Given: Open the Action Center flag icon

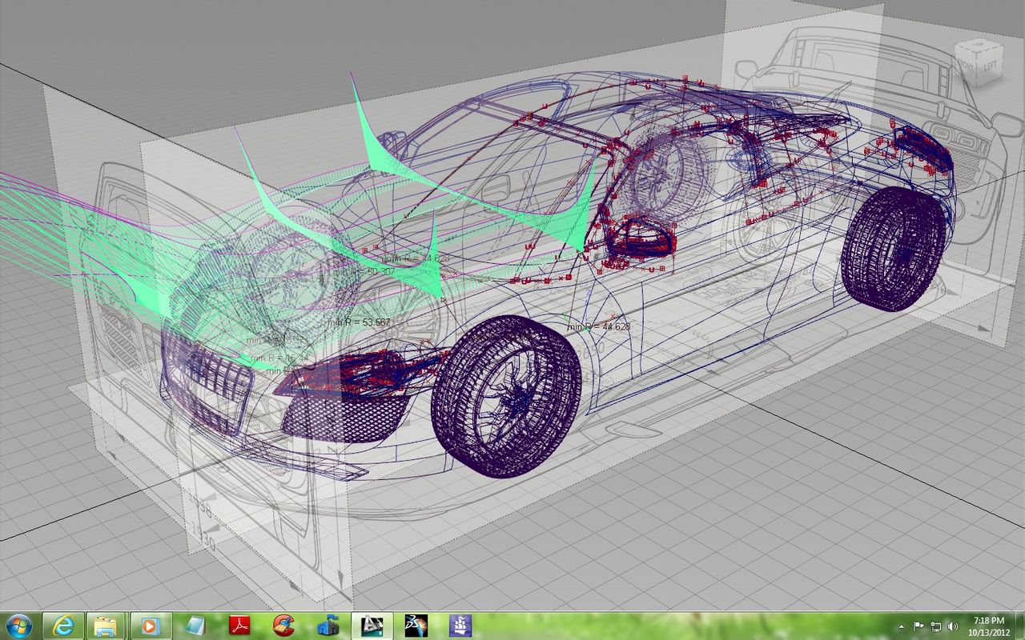Looking at the screenshot, I should pos(918,626).
